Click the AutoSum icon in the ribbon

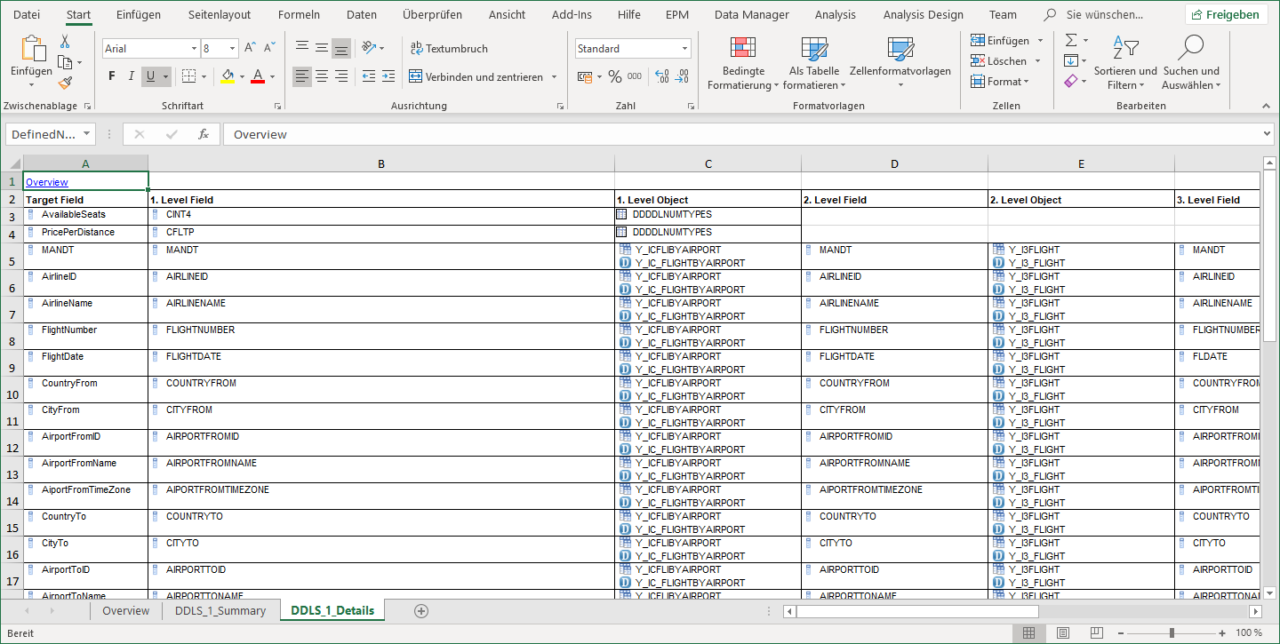(x=1070, y=39)
